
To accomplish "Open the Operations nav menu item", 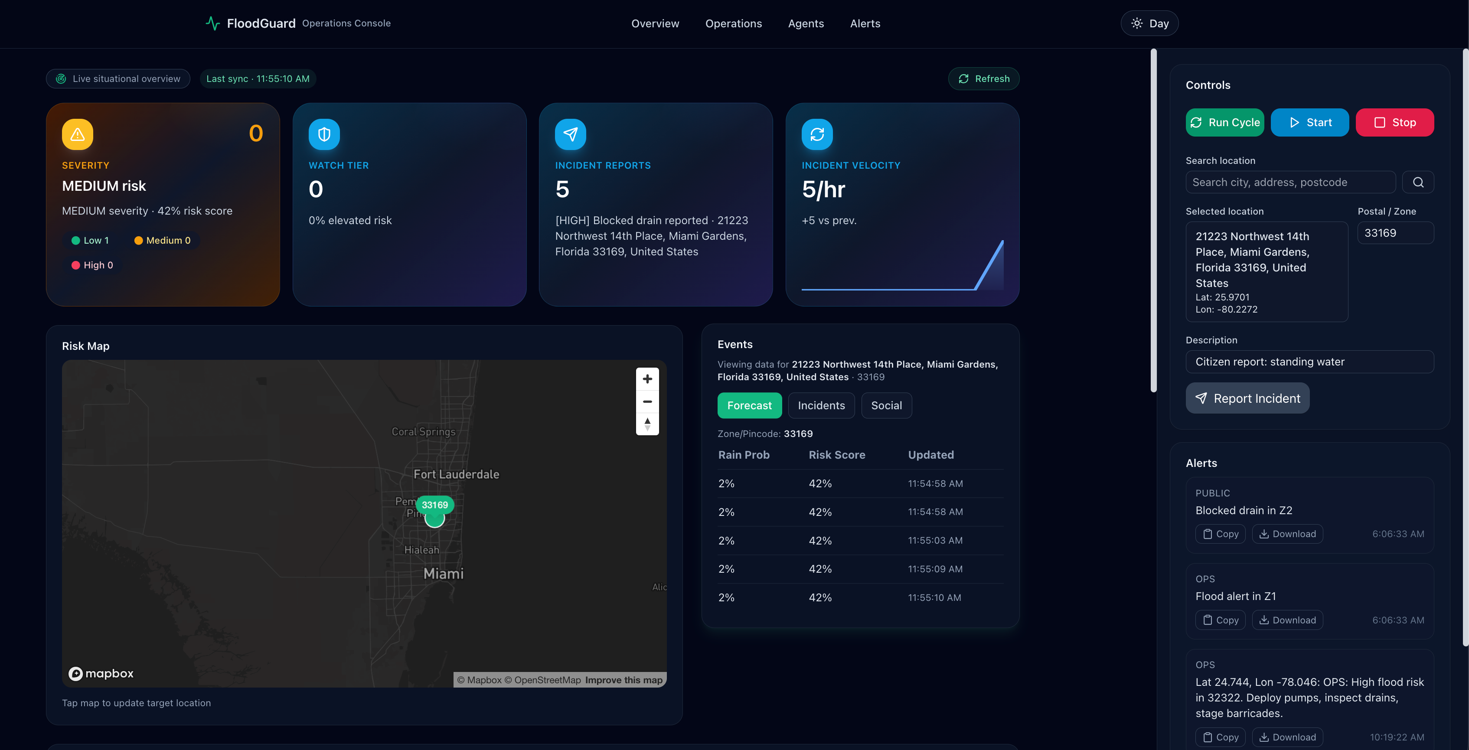I will tap(733, 23).
